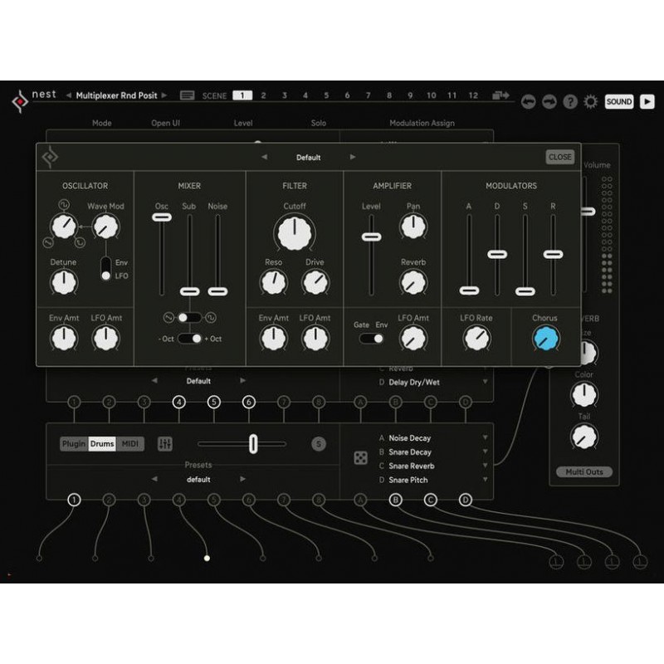
Task: Close the synth editor with CLOSE button
Action: tap(560, 157)
